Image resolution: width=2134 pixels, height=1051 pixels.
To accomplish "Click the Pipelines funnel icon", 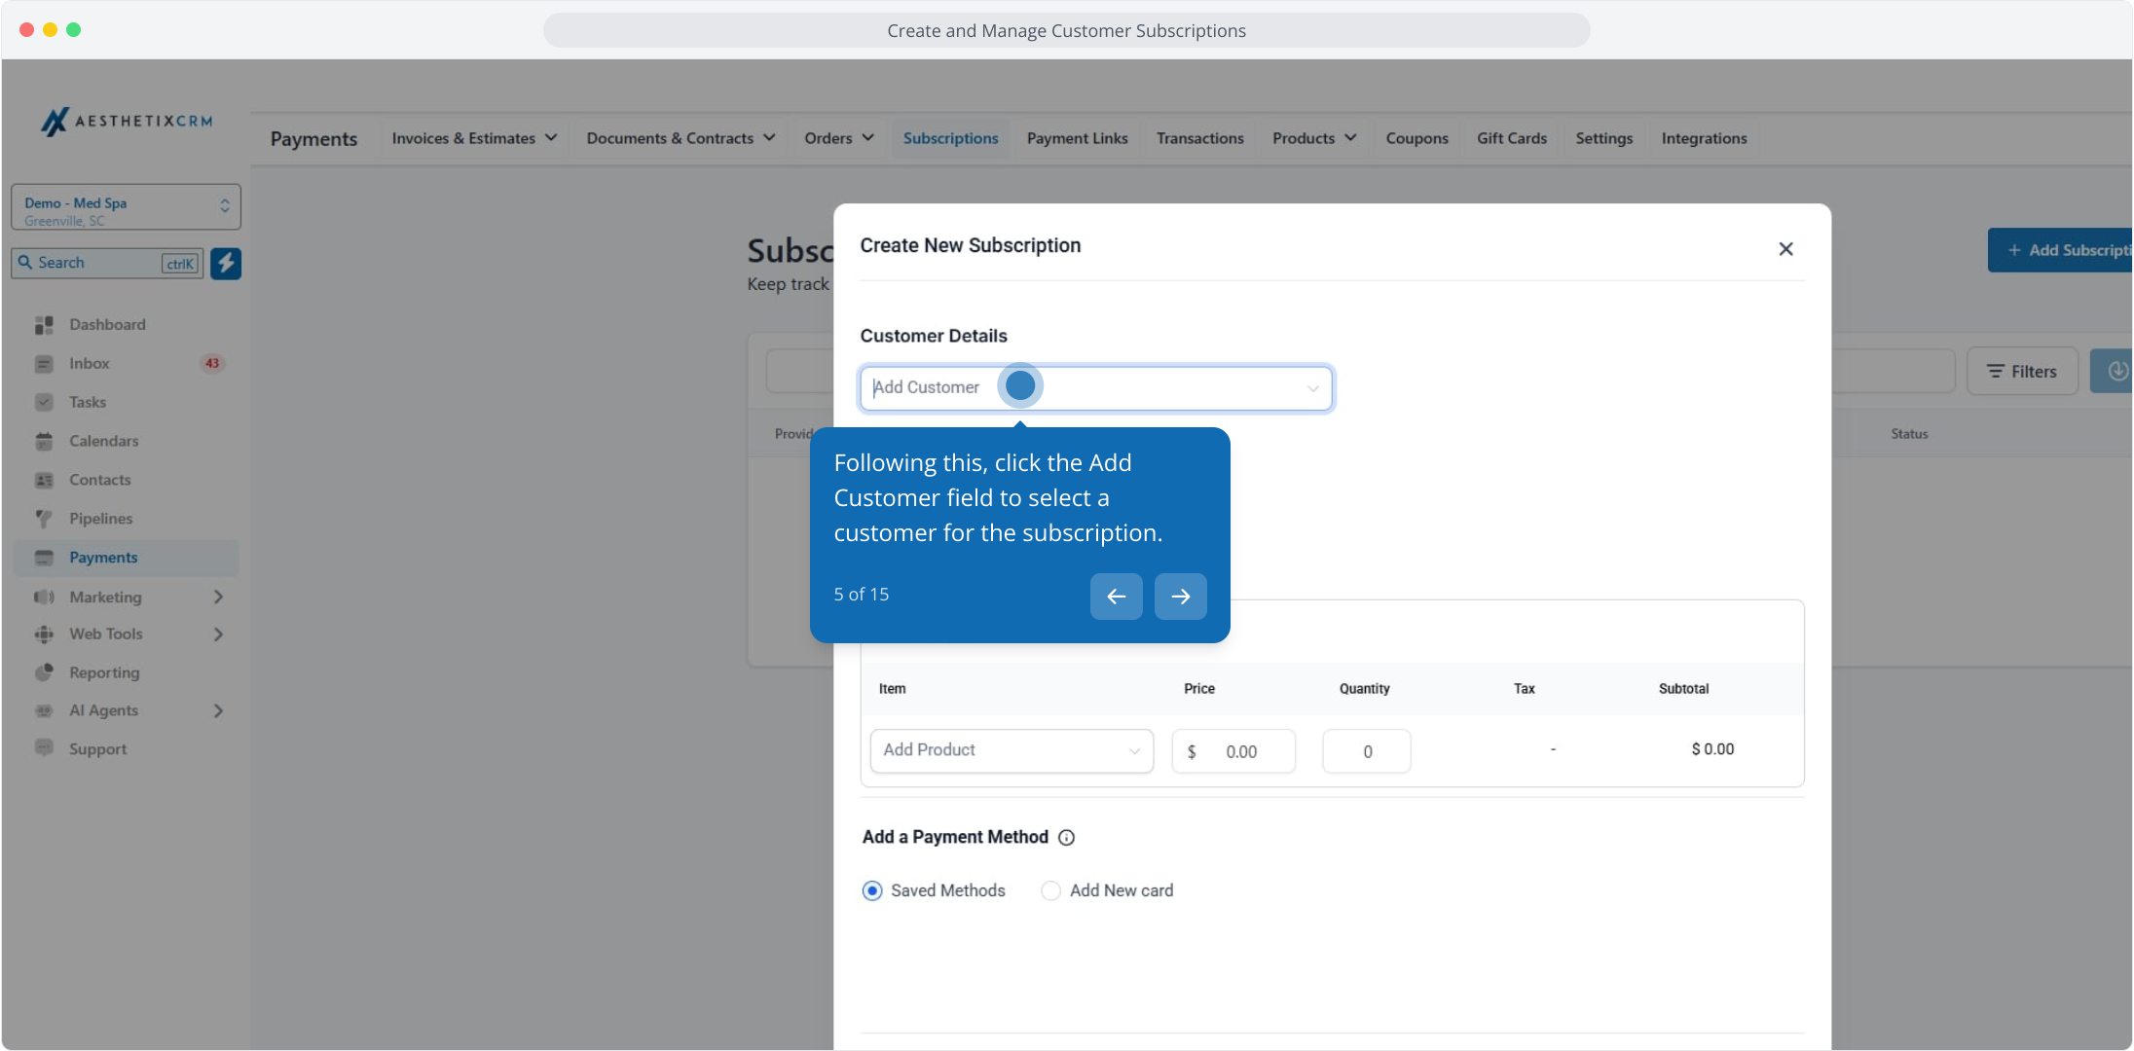I will 44,519.
